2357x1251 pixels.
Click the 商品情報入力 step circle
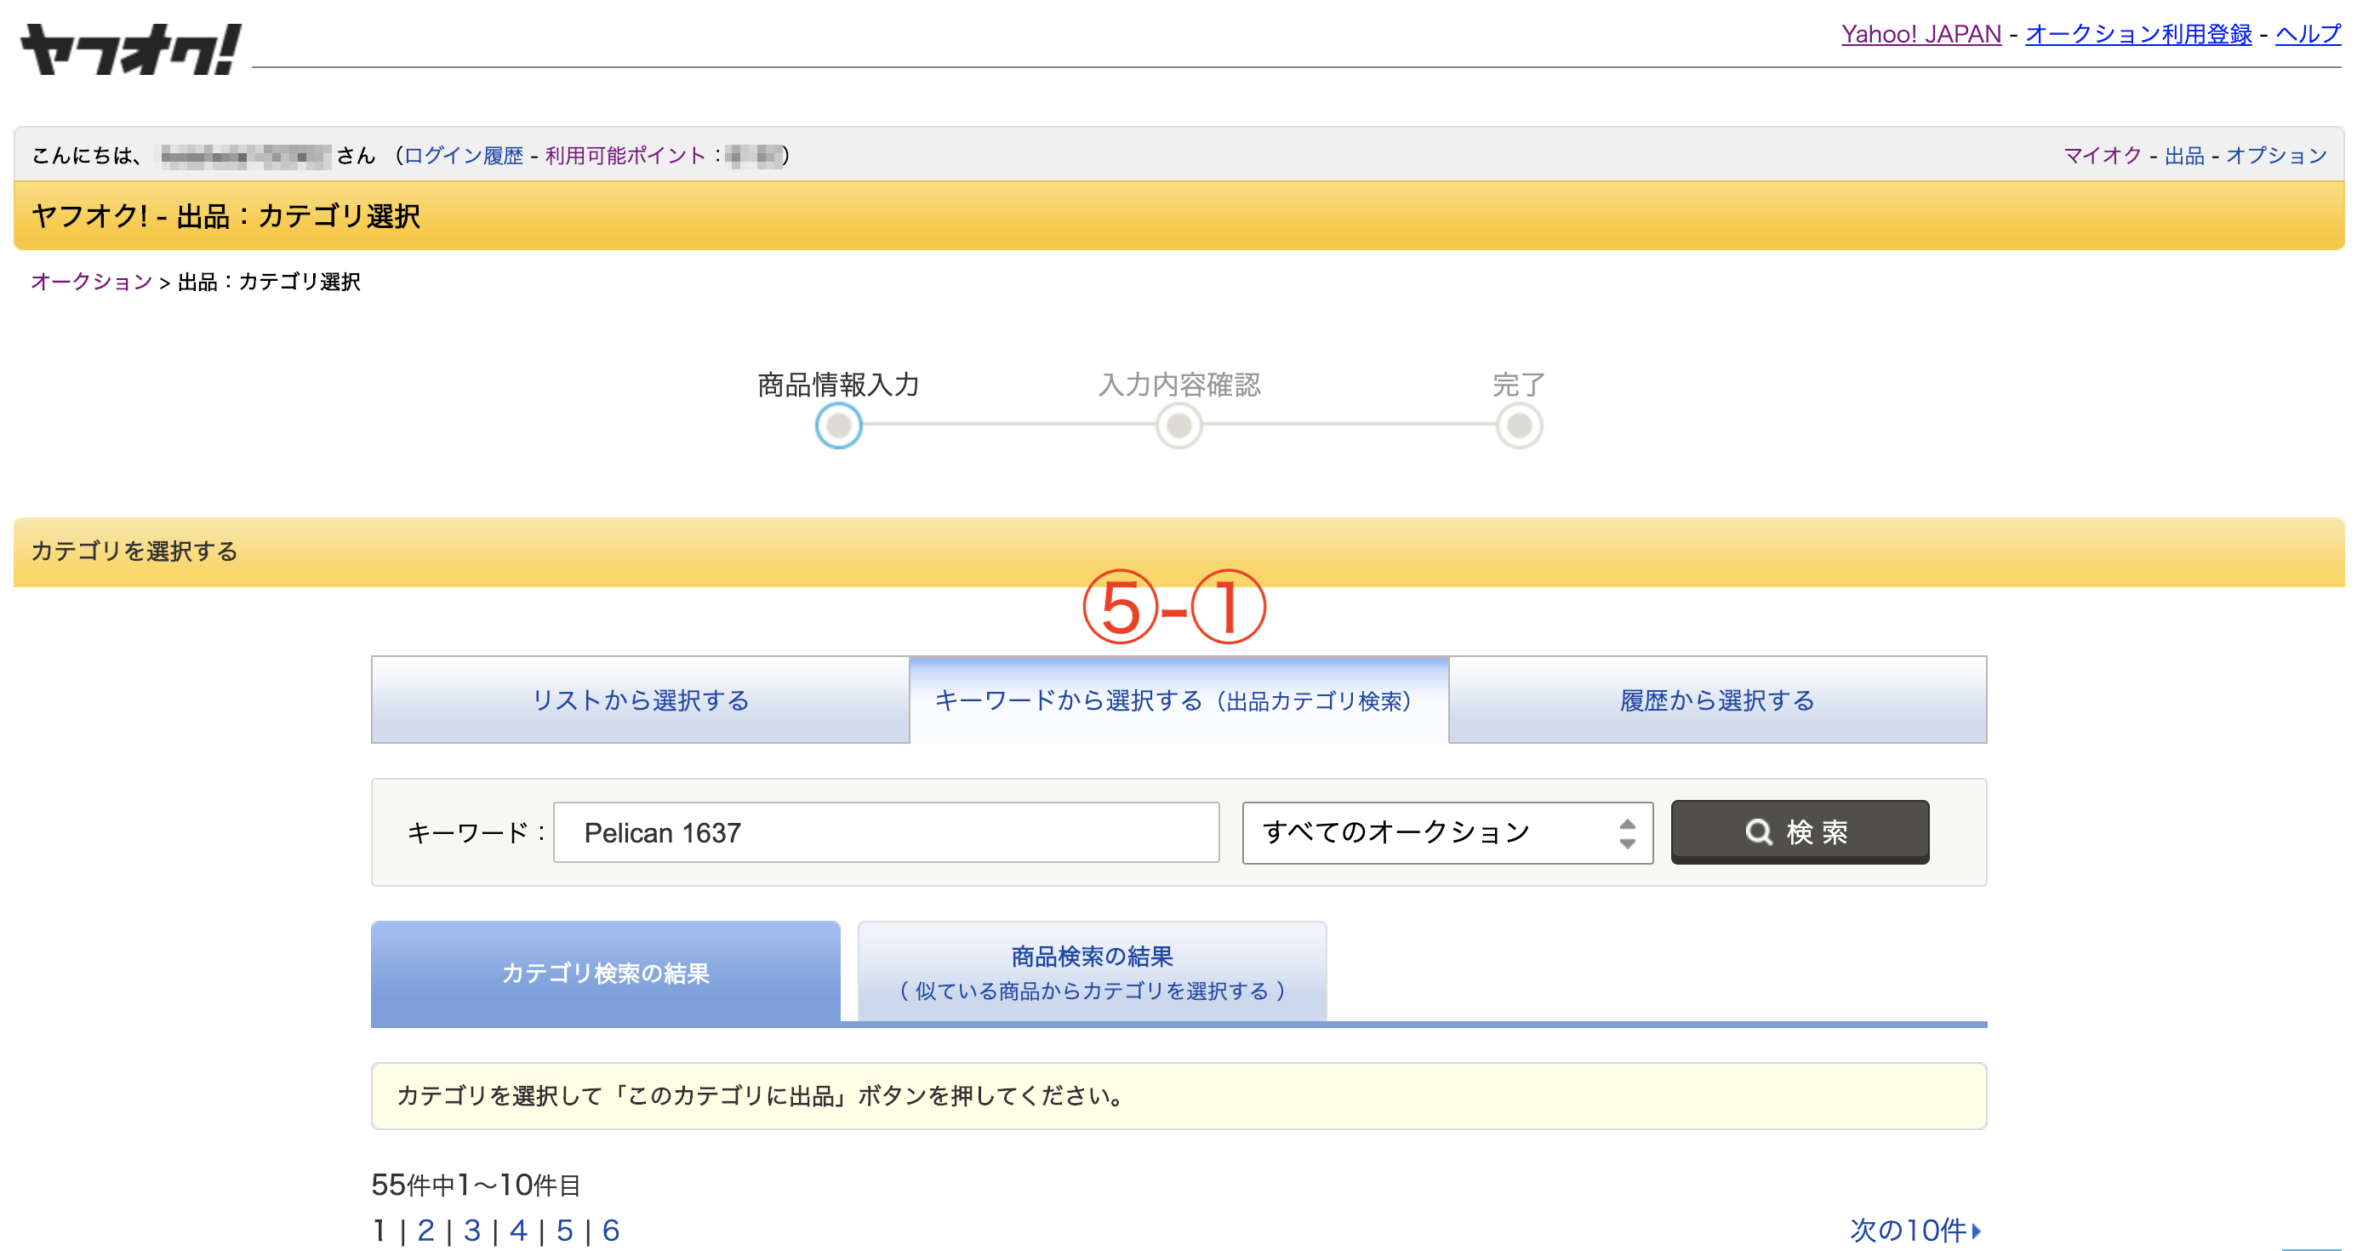point(838,426)
